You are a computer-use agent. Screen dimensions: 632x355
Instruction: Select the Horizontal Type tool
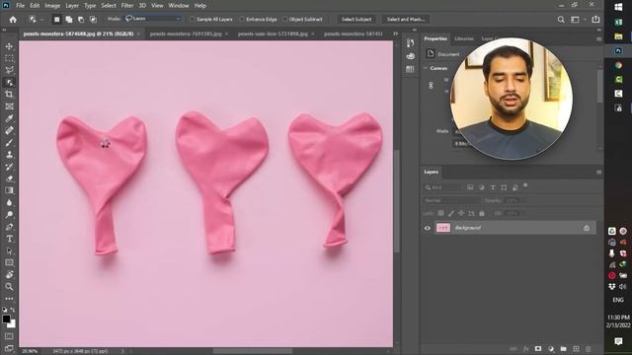click(9, 239)
